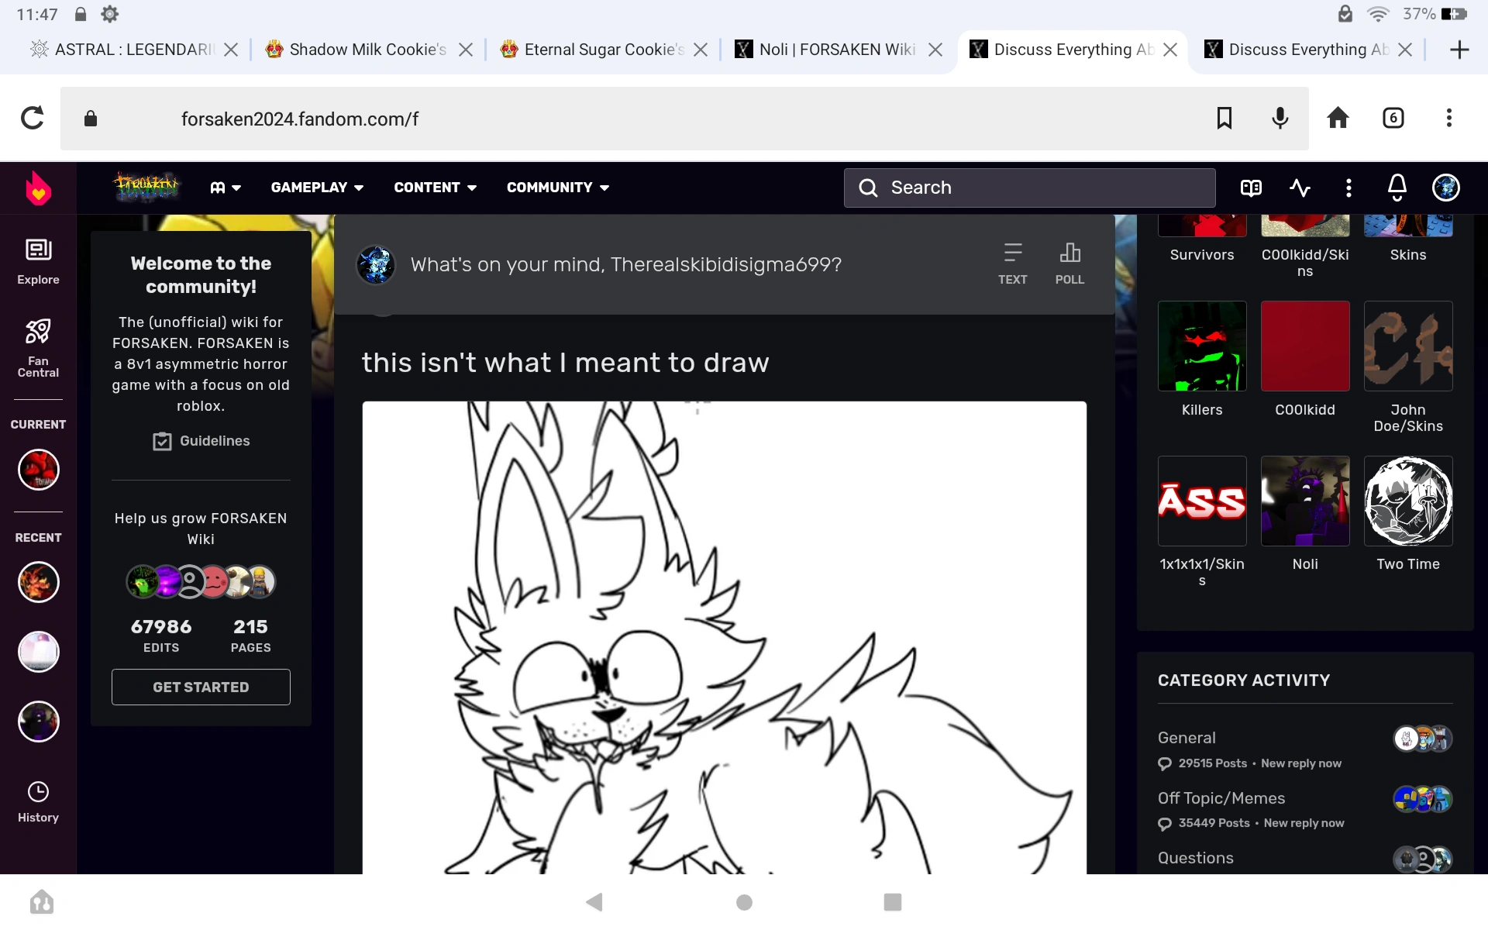Click the wiki Search field

[x=1029, y=188]
